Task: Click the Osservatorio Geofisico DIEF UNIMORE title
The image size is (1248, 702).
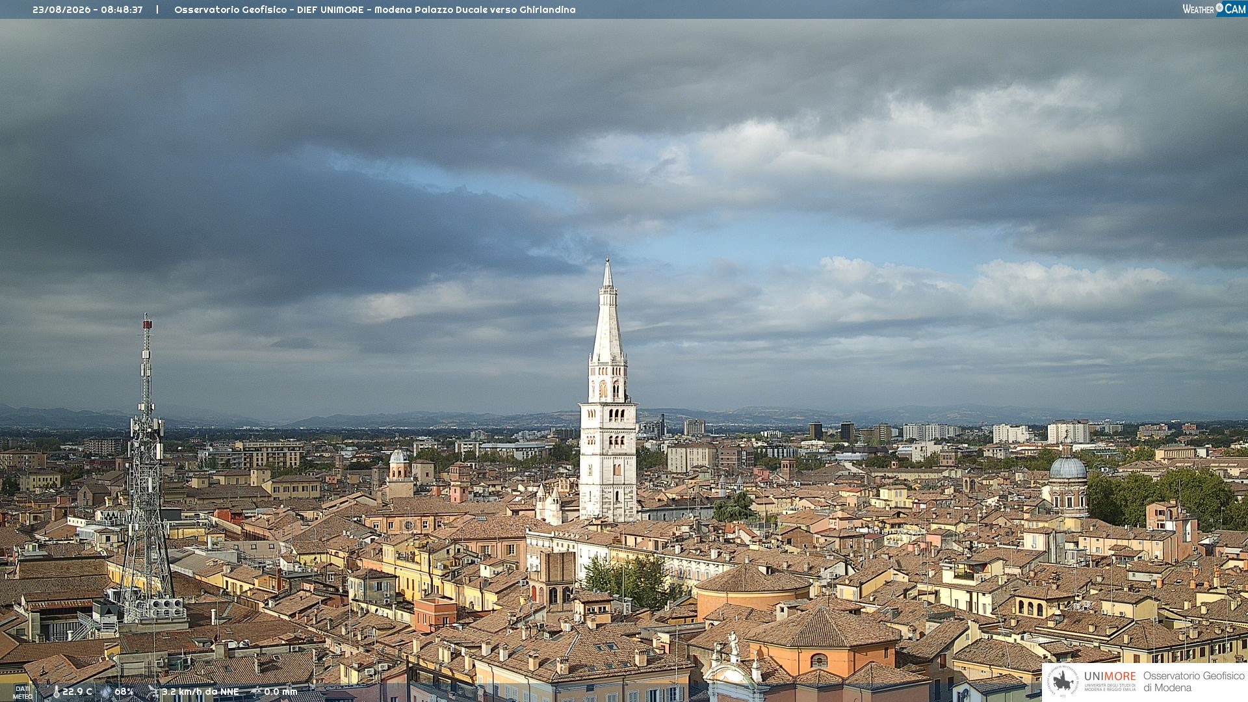Action: click(x=375, y=10)
